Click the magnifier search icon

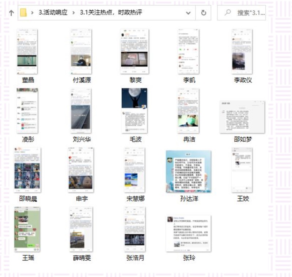228,13
